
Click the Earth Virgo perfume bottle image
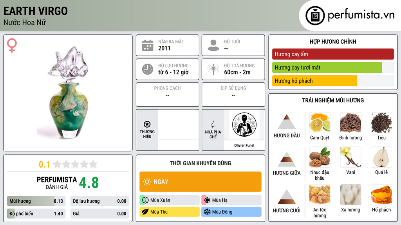68,93
